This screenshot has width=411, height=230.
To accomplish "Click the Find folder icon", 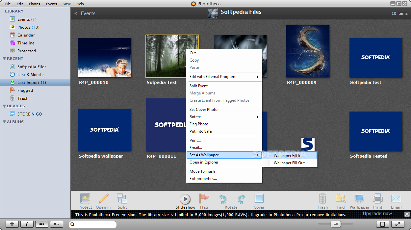I will pyautogui.click(x=341, y=199).
